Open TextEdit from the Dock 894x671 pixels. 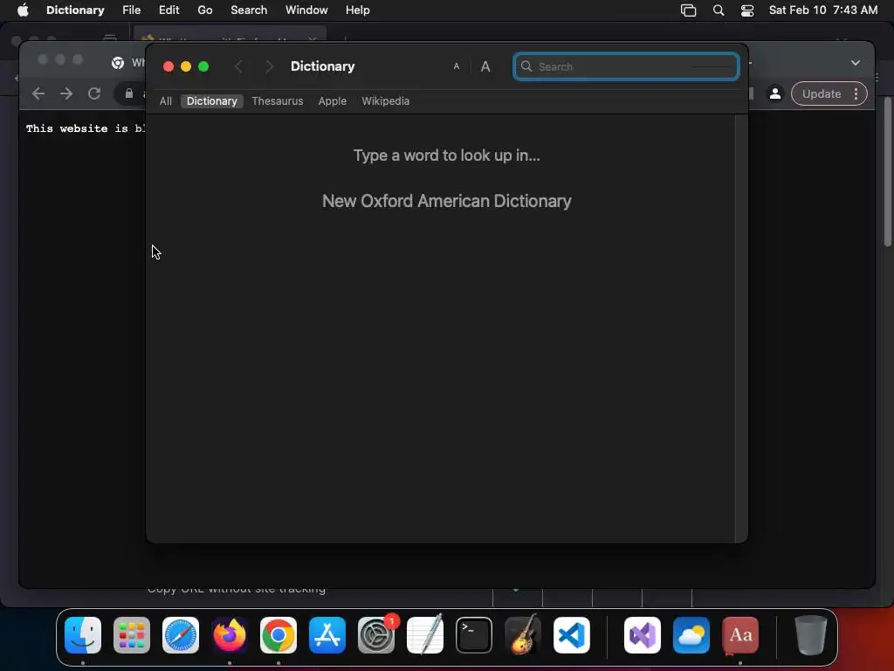coord(425,635)
